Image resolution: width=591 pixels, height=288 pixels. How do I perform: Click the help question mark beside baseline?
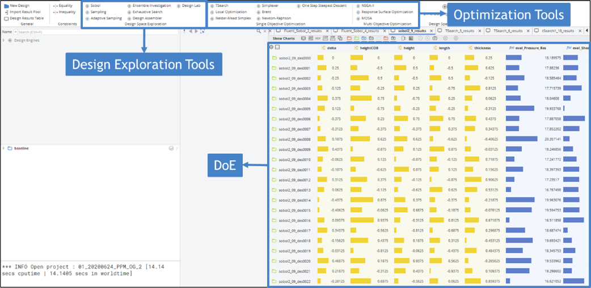tap(177, 148)
